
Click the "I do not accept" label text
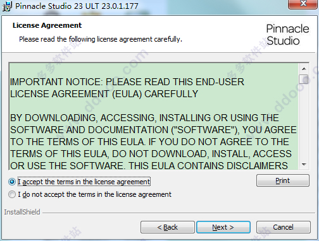(x=94, y=194)
